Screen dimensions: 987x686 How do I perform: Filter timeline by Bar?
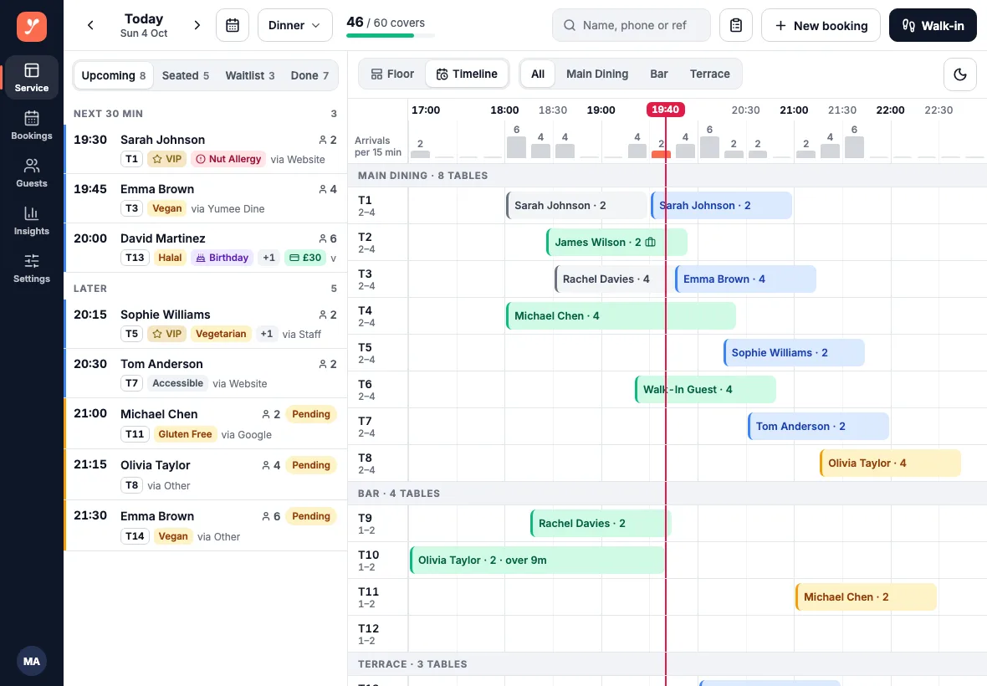pos(659,74)
